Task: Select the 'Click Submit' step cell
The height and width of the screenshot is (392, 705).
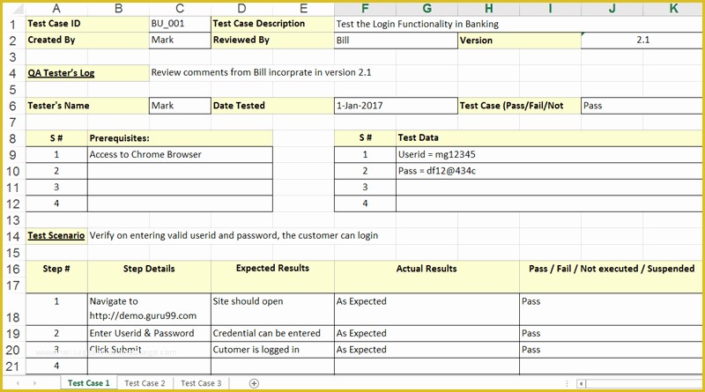Action: (149, 350)
